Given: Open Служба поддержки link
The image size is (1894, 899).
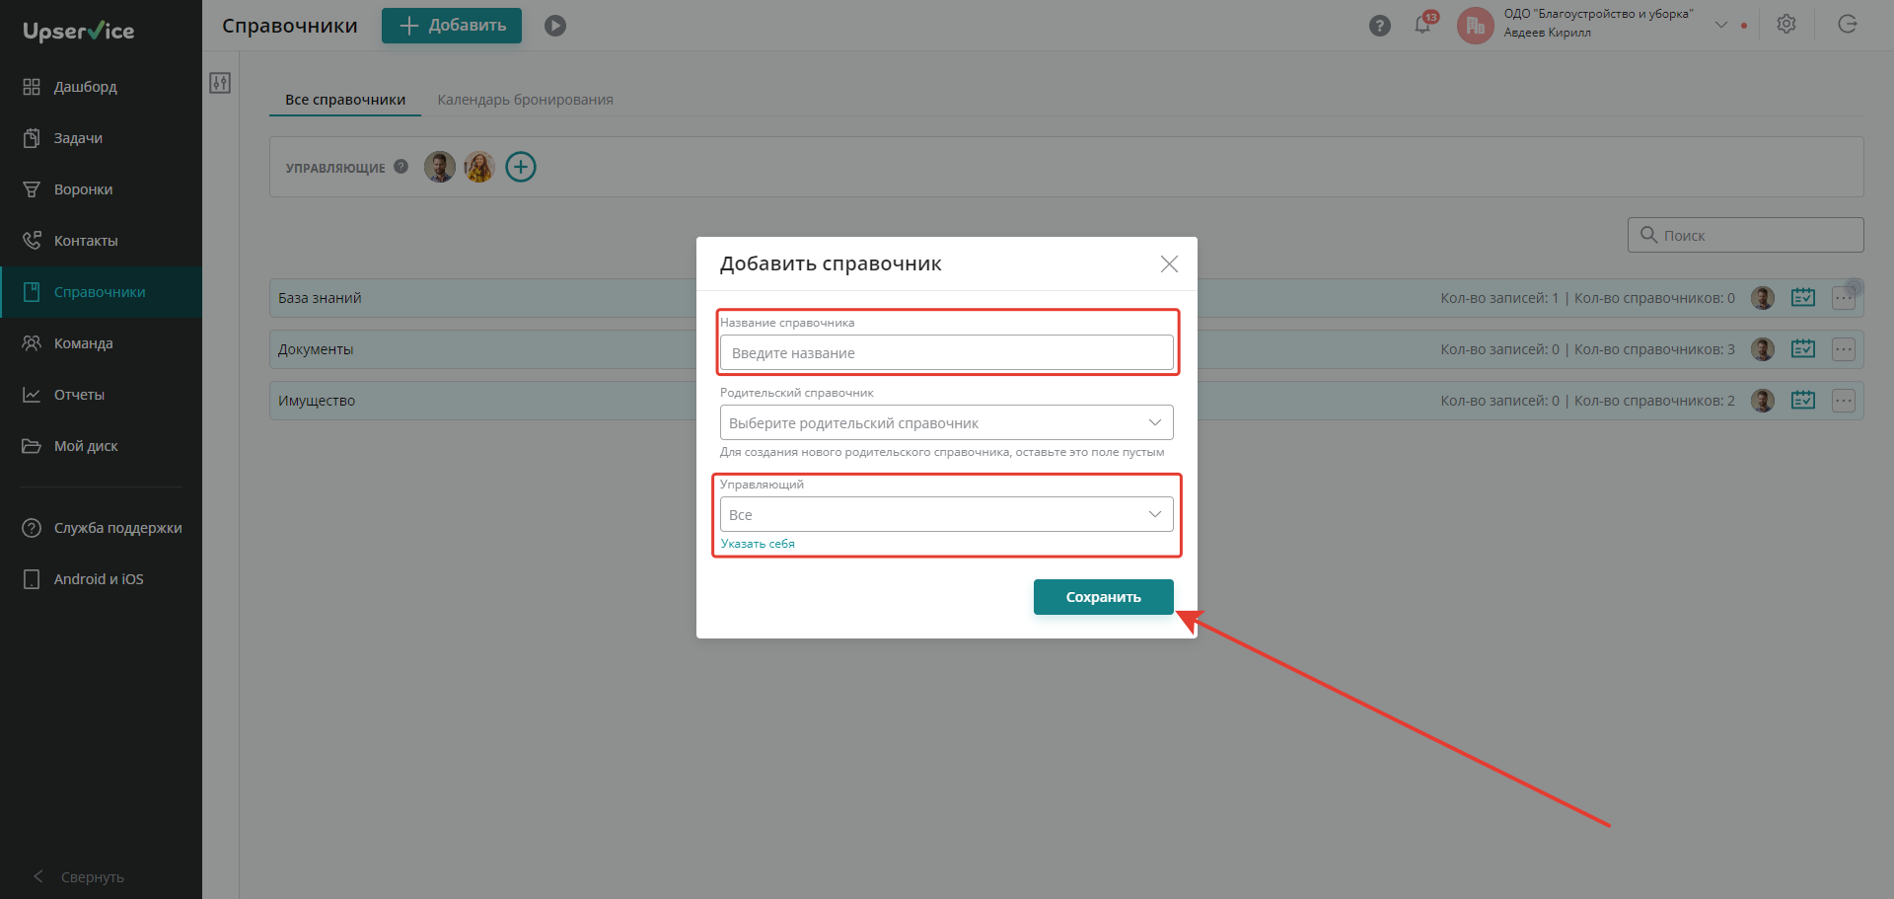Looking at the screenshot, I should pyautogui.click(x=101, y=528).
